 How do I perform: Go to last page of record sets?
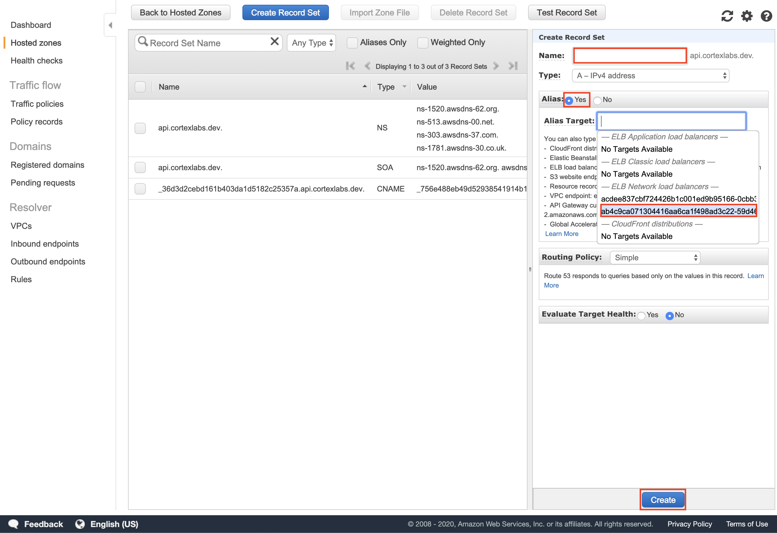click(x=513, y=66)
